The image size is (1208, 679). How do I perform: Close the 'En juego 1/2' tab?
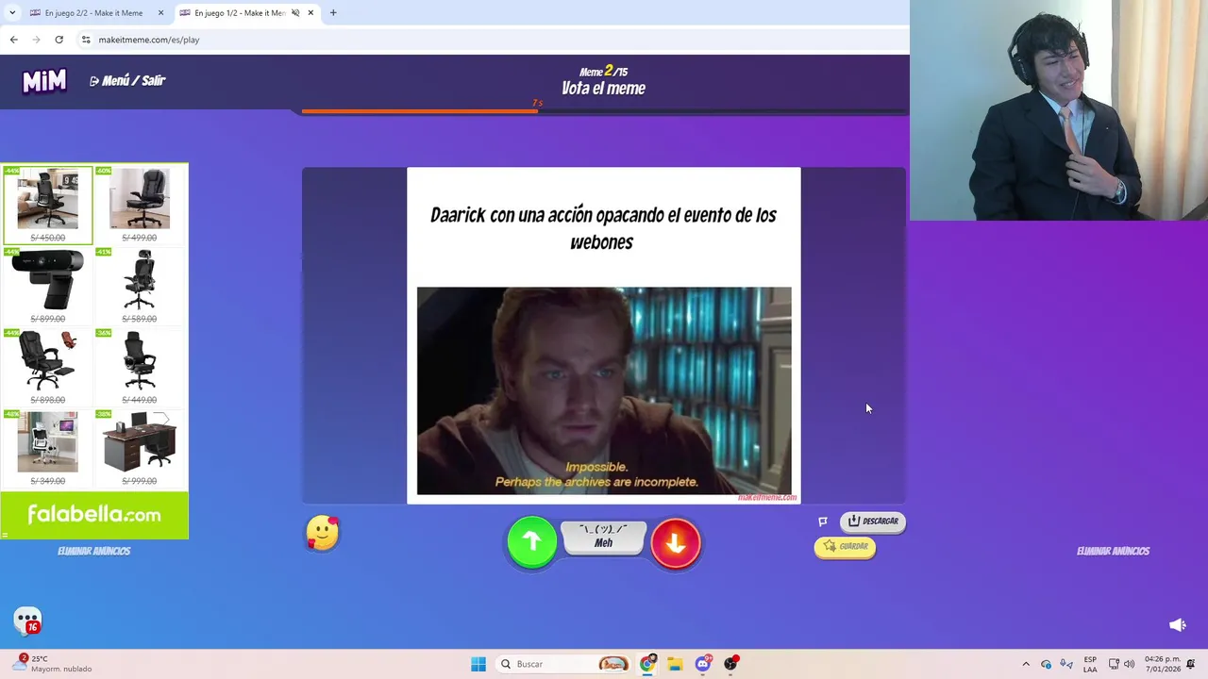pyautogui.click(x=310, y=13)
